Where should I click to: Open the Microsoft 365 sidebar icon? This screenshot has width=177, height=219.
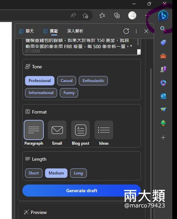coord(163,83)
